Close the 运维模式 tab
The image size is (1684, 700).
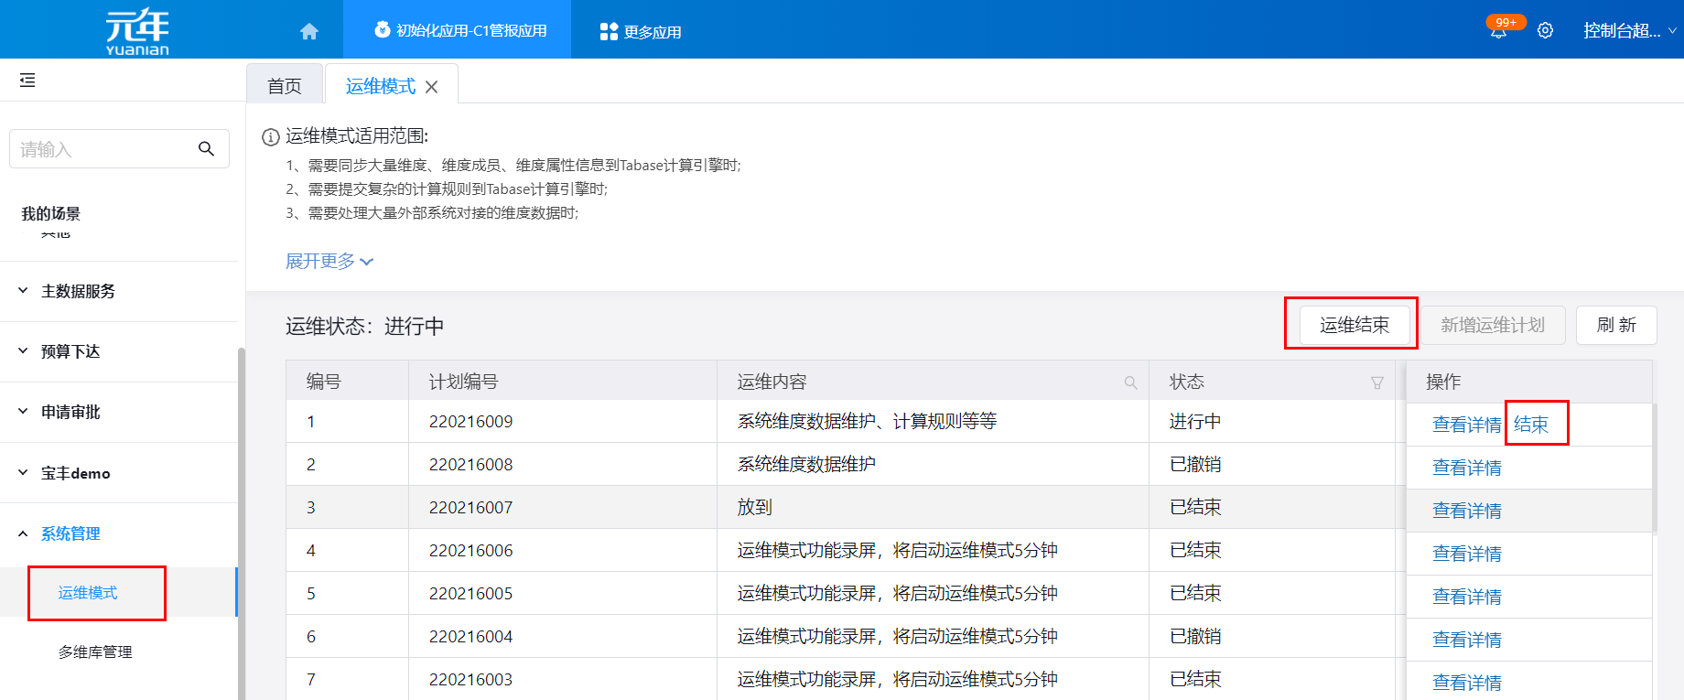(x=432, y=87)
